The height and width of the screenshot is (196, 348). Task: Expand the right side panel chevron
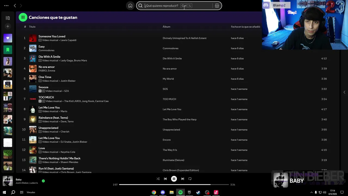click(344, 92)
